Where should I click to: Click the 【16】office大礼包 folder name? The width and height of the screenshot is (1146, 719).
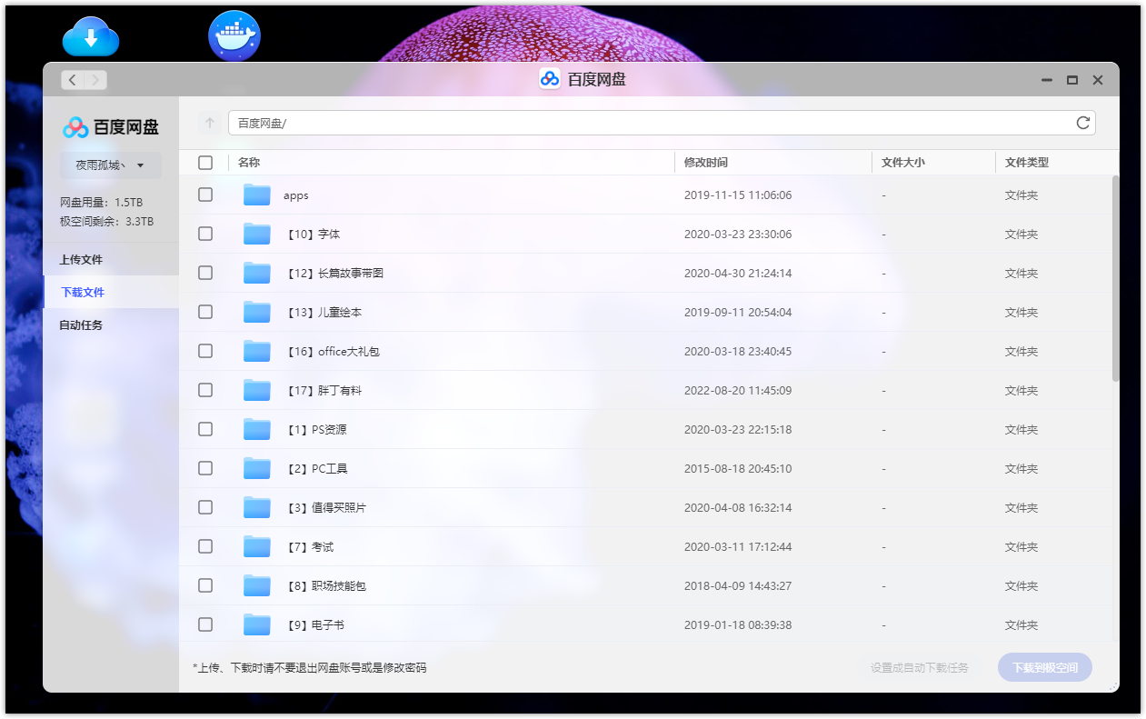(x=332, y=351)
